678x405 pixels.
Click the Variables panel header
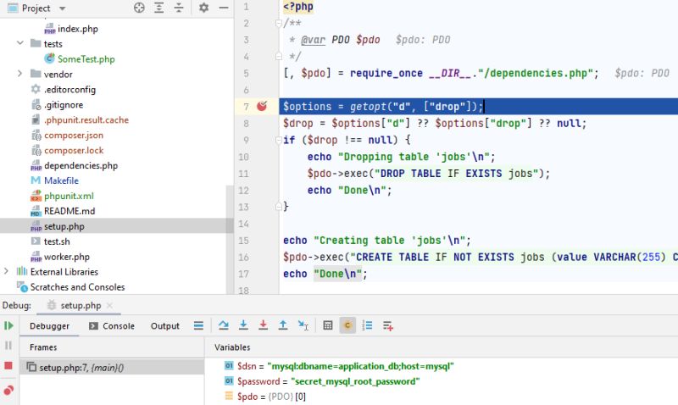click(x=232, y=347)
